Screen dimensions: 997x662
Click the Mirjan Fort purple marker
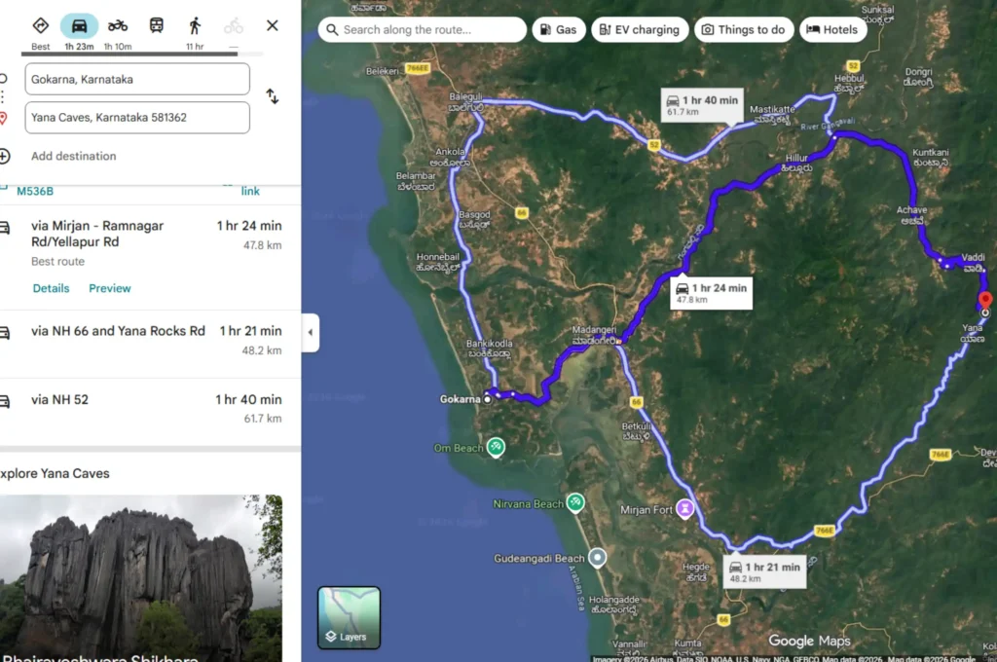pyautogui.click(x=684, y=509)
